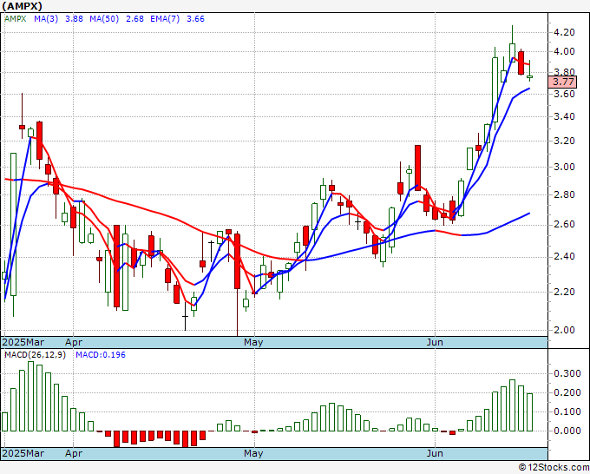
Task: Click the MA(3) value 3.88
Action: click(x=74, y=19)
